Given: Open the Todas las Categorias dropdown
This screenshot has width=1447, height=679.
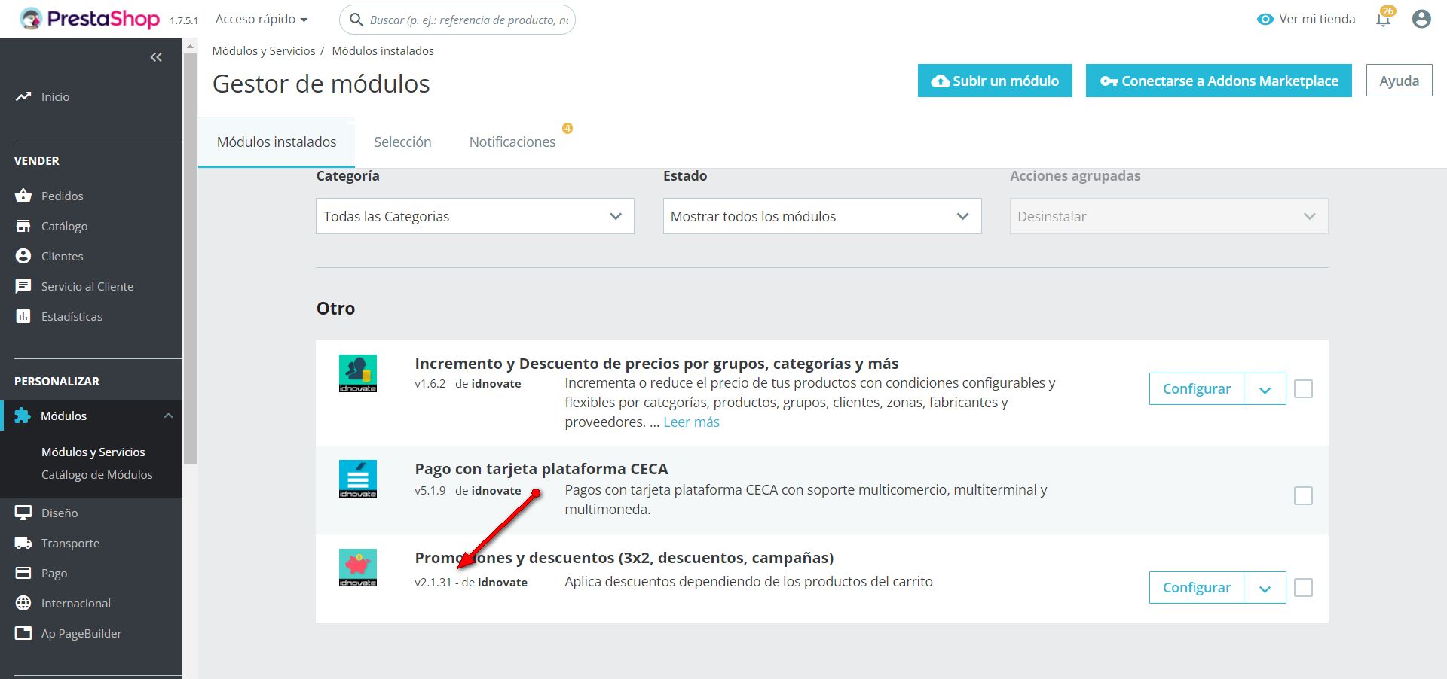Looking at the screenshot, I should pos(475,217).
